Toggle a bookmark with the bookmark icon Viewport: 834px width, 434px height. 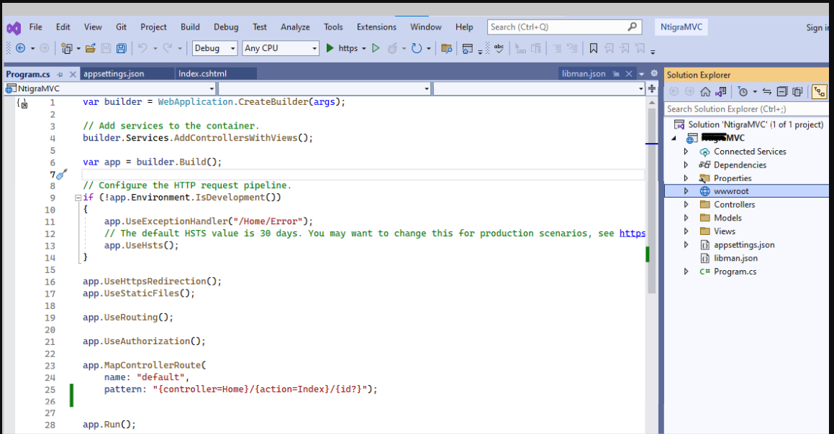coord(594,49)
